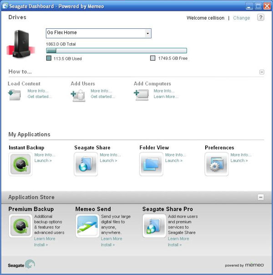Collapse the How to... section

click(262, 72)
